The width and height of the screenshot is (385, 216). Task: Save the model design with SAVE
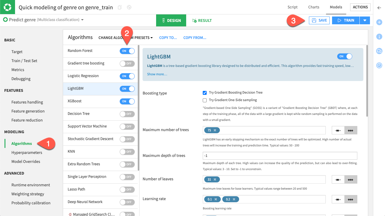point(319,20)
